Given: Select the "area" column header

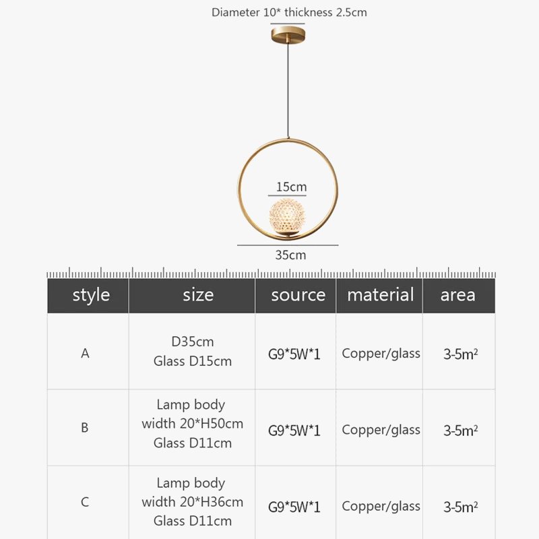Looking at the screenshot, I should [x=457, y=295].
